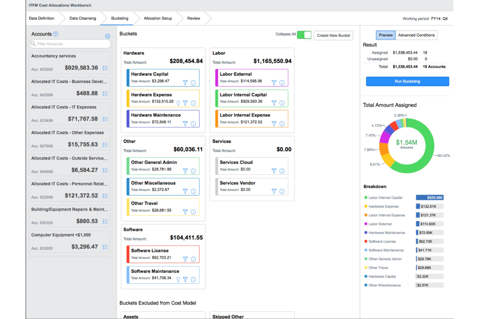Click Create New Bucket
The width and height of the screenshot is (479, 319).
(x=333, y=35)
